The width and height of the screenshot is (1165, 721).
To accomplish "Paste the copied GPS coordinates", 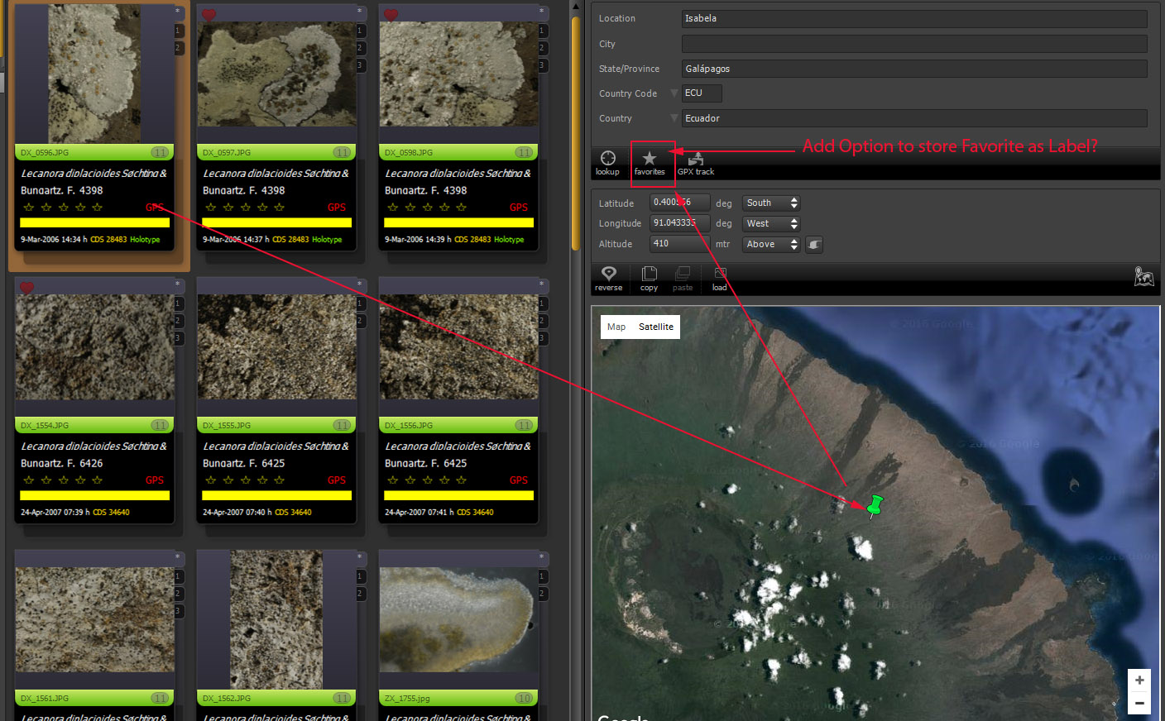I will 683,279.
